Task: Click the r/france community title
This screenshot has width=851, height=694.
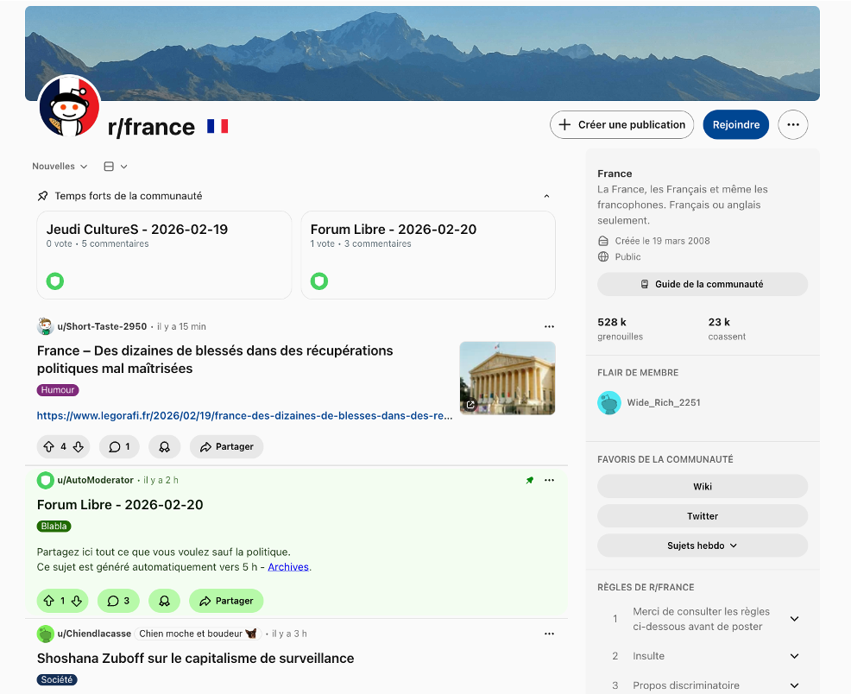Action: coord(151,127)
